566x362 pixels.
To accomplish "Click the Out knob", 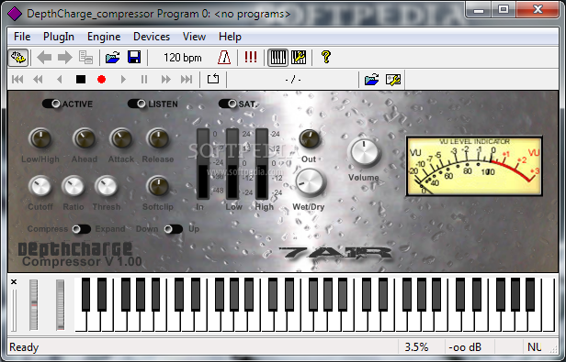I will (310, 138).
